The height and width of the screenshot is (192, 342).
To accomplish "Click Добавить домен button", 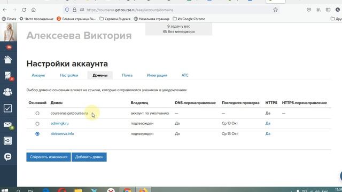I will click(x=89, y=157).
